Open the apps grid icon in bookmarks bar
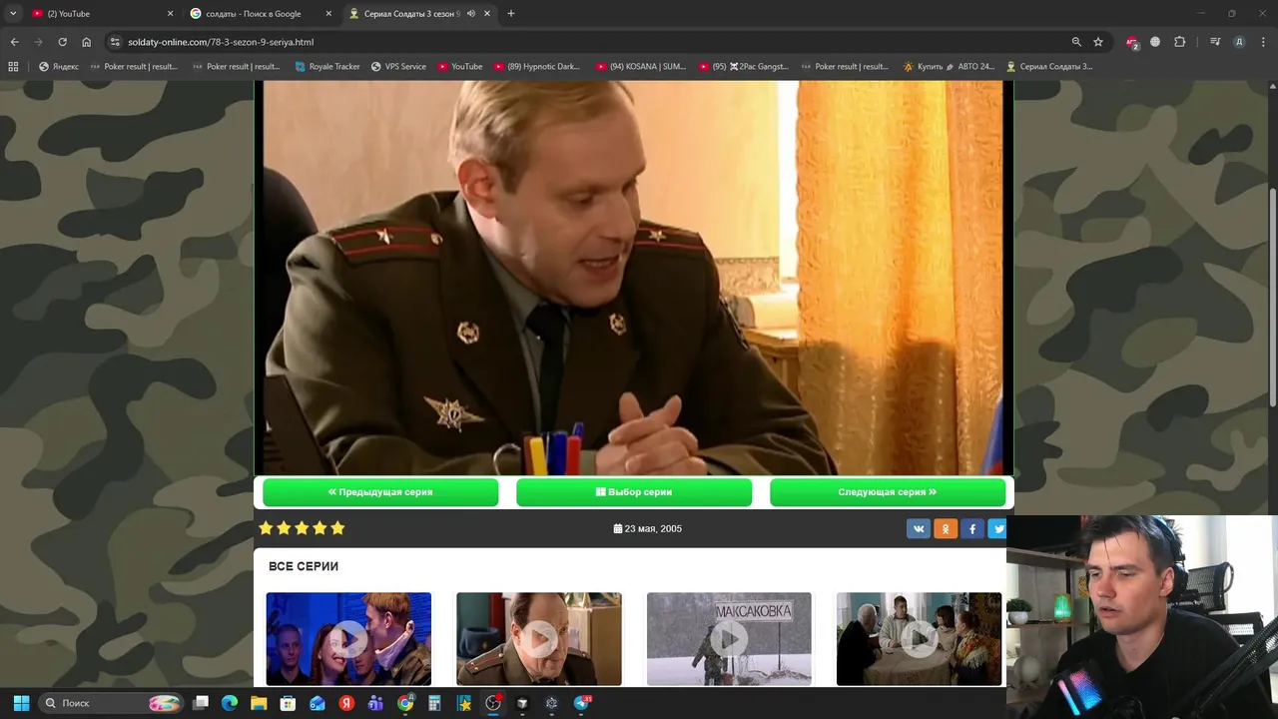This screenshot has height=719, width=1278. [13, 67]
